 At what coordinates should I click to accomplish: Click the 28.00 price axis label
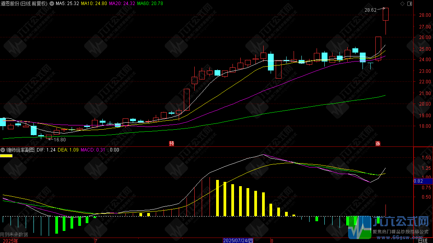click(x=425, y=15)
